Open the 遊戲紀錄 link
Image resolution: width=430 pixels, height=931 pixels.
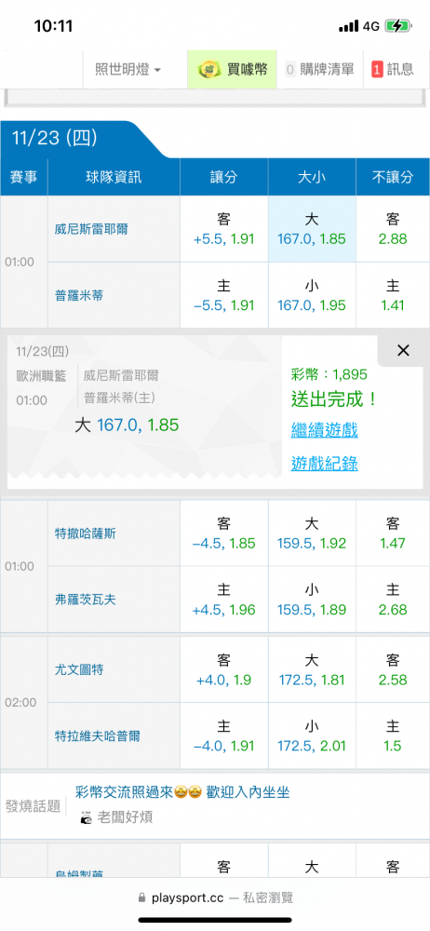coord(324,463)
